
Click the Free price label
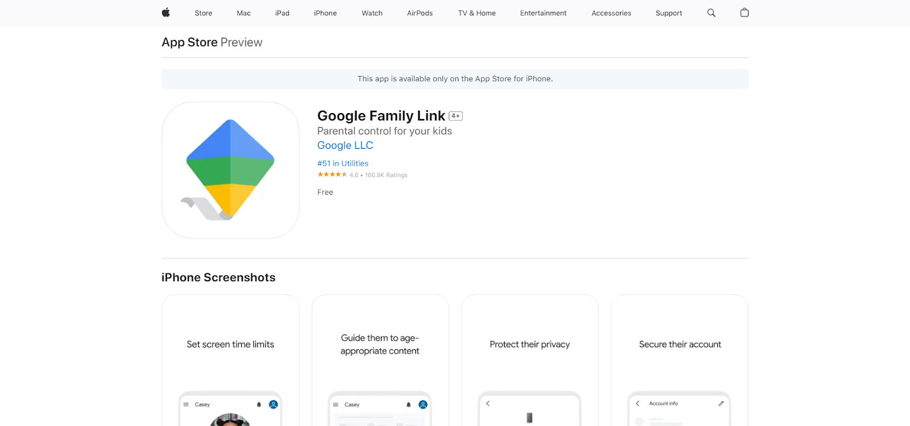pos(325,192)
